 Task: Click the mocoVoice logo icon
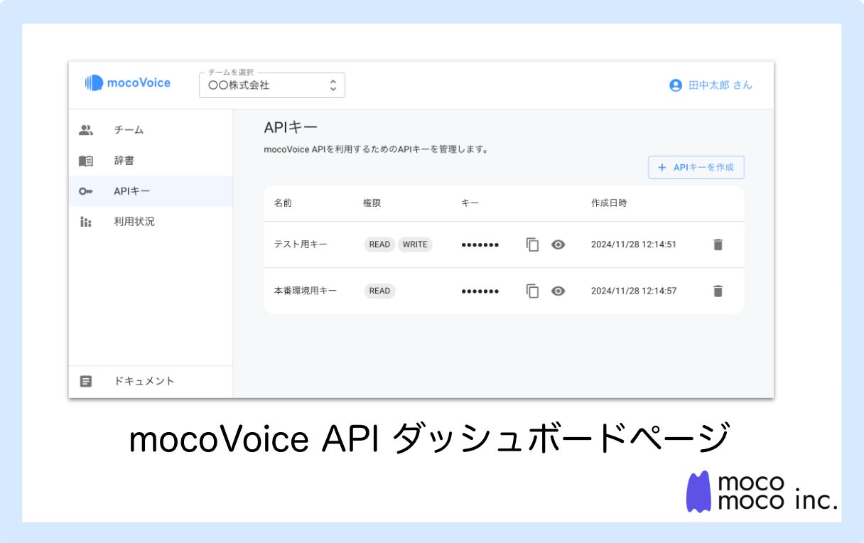coord(93,83)
